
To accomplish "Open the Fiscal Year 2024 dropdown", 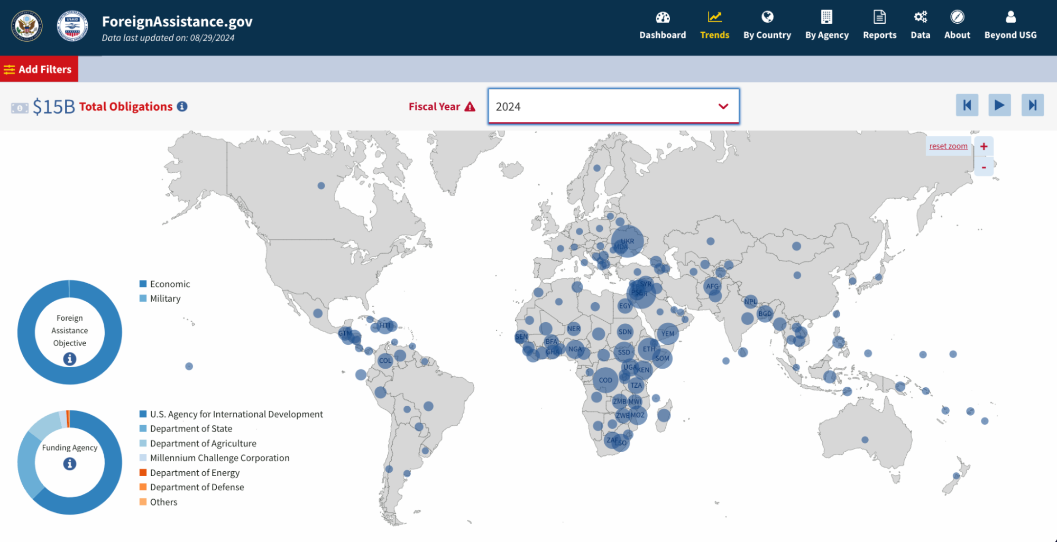I will click(613, 106).
